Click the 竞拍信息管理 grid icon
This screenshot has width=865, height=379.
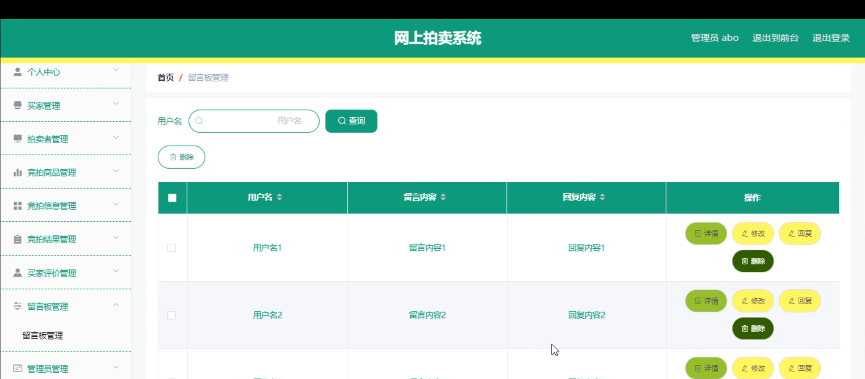(18, 206)
